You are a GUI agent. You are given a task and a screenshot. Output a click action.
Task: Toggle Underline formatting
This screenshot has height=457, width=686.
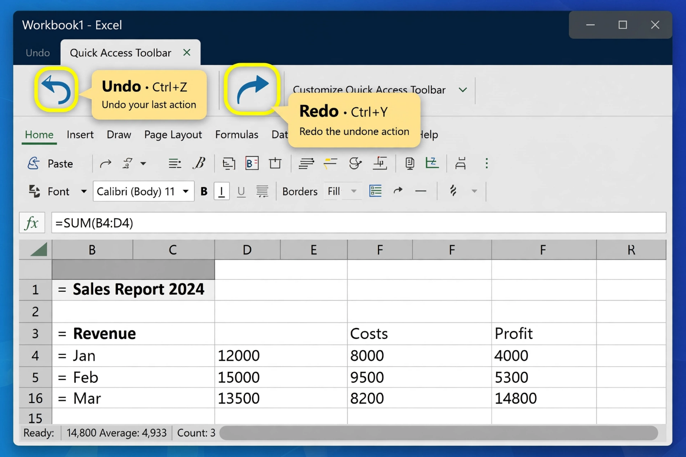click(x=241, y=191)
